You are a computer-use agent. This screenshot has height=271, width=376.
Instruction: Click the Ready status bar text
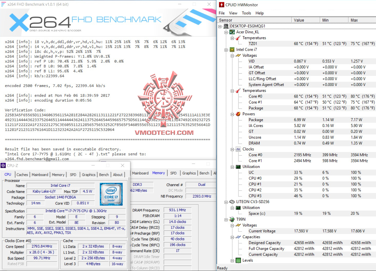[x=222, y=268]
